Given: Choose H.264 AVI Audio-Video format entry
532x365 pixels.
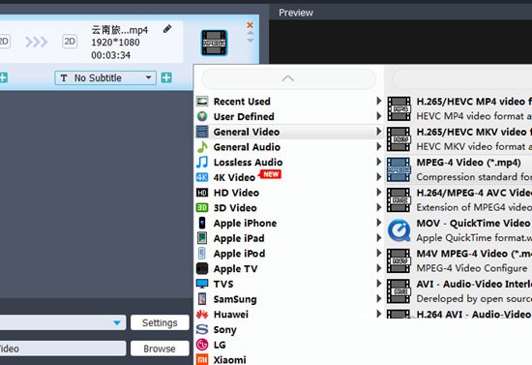Looking at the screenshot, I should [458, 314].
